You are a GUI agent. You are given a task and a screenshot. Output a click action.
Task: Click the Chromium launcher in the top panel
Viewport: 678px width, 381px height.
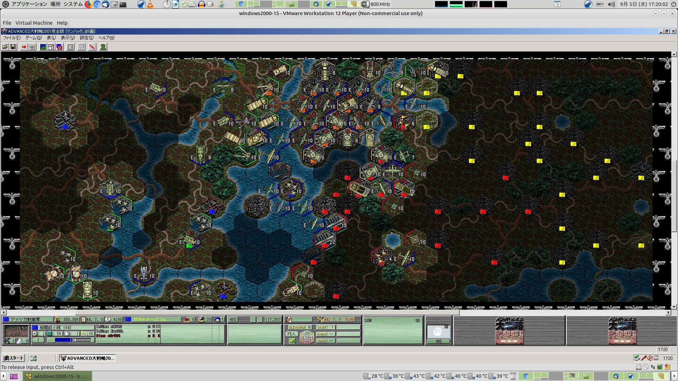(97, 4)
